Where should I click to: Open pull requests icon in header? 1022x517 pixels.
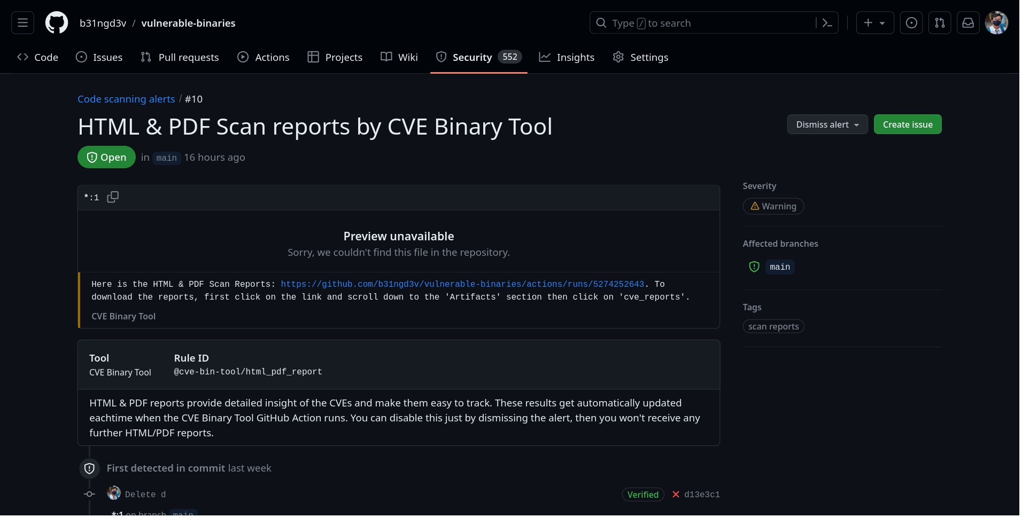point(940,23)
